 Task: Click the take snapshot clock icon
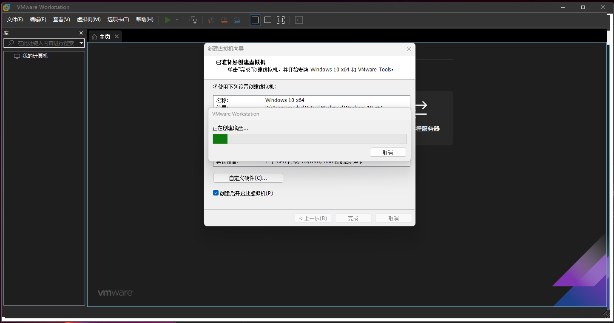(211, 20)
